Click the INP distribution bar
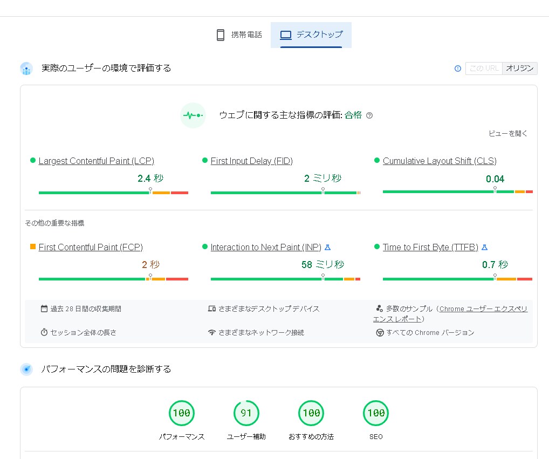This screenshot has width=549, height=459. tap(285, 279)
